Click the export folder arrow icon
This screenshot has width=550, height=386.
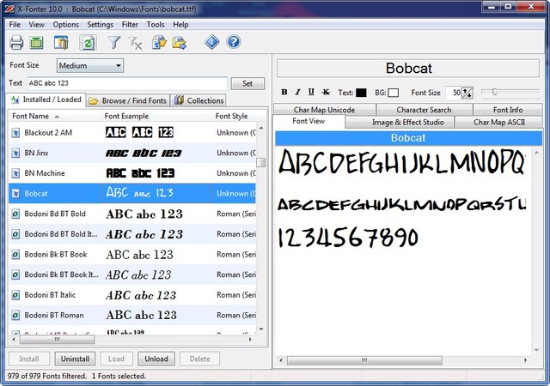[x=180, y=43]
